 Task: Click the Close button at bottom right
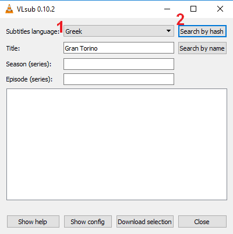[202, 221]
